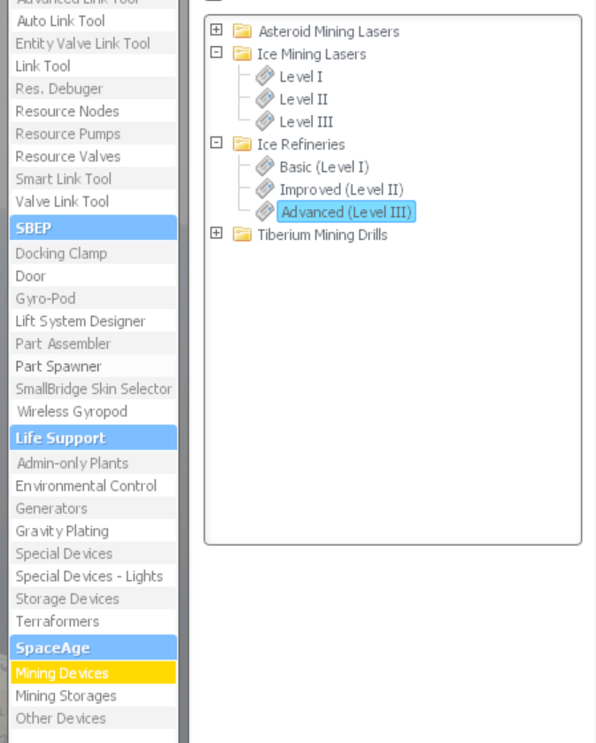This screenshot has width=596, height=743.
Task: Open the Other Devices tool
Action: tap(60, 718)
